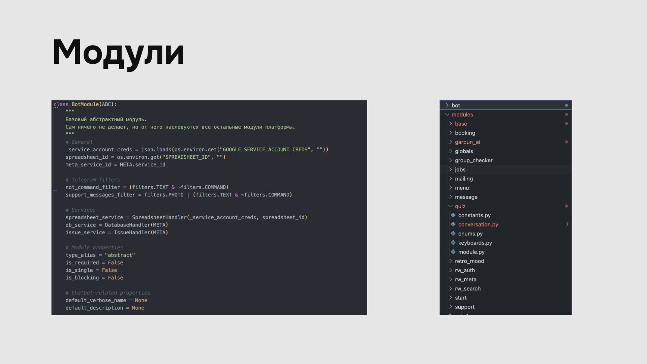Click the modified dot on the garpun_ai row
The height and width of the screenshot is (364, 647).
click(x=566, y=142)
